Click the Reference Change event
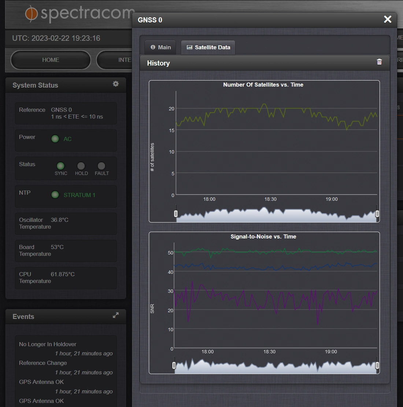The width and height of the screenshot is (403, 407). click(43, 363)
